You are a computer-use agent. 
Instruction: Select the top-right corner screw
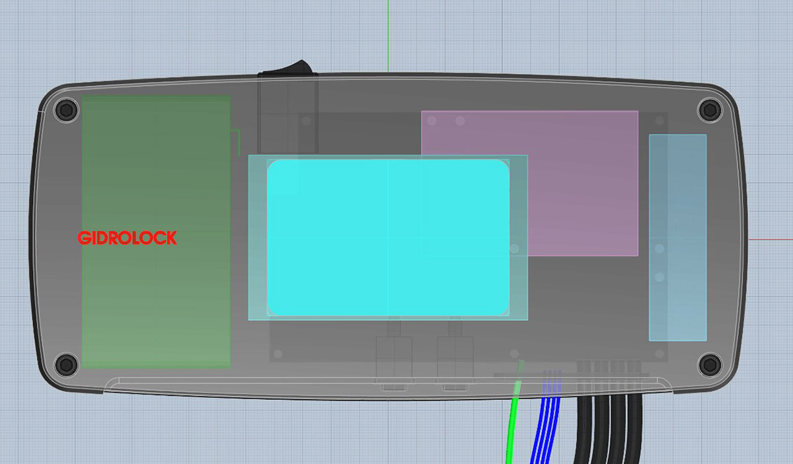pos(709,108)
